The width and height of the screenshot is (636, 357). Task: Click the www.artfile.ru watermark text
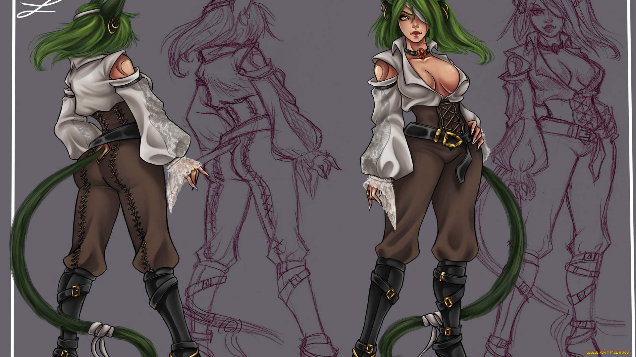(x=607, y=352)
